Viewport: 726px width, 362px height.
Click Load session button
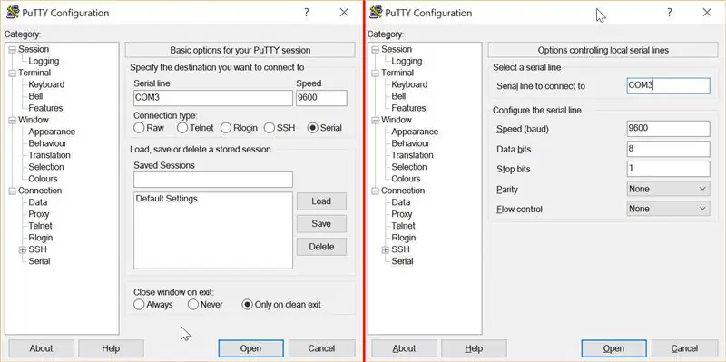pyautogui.click(x=321, y=201)
